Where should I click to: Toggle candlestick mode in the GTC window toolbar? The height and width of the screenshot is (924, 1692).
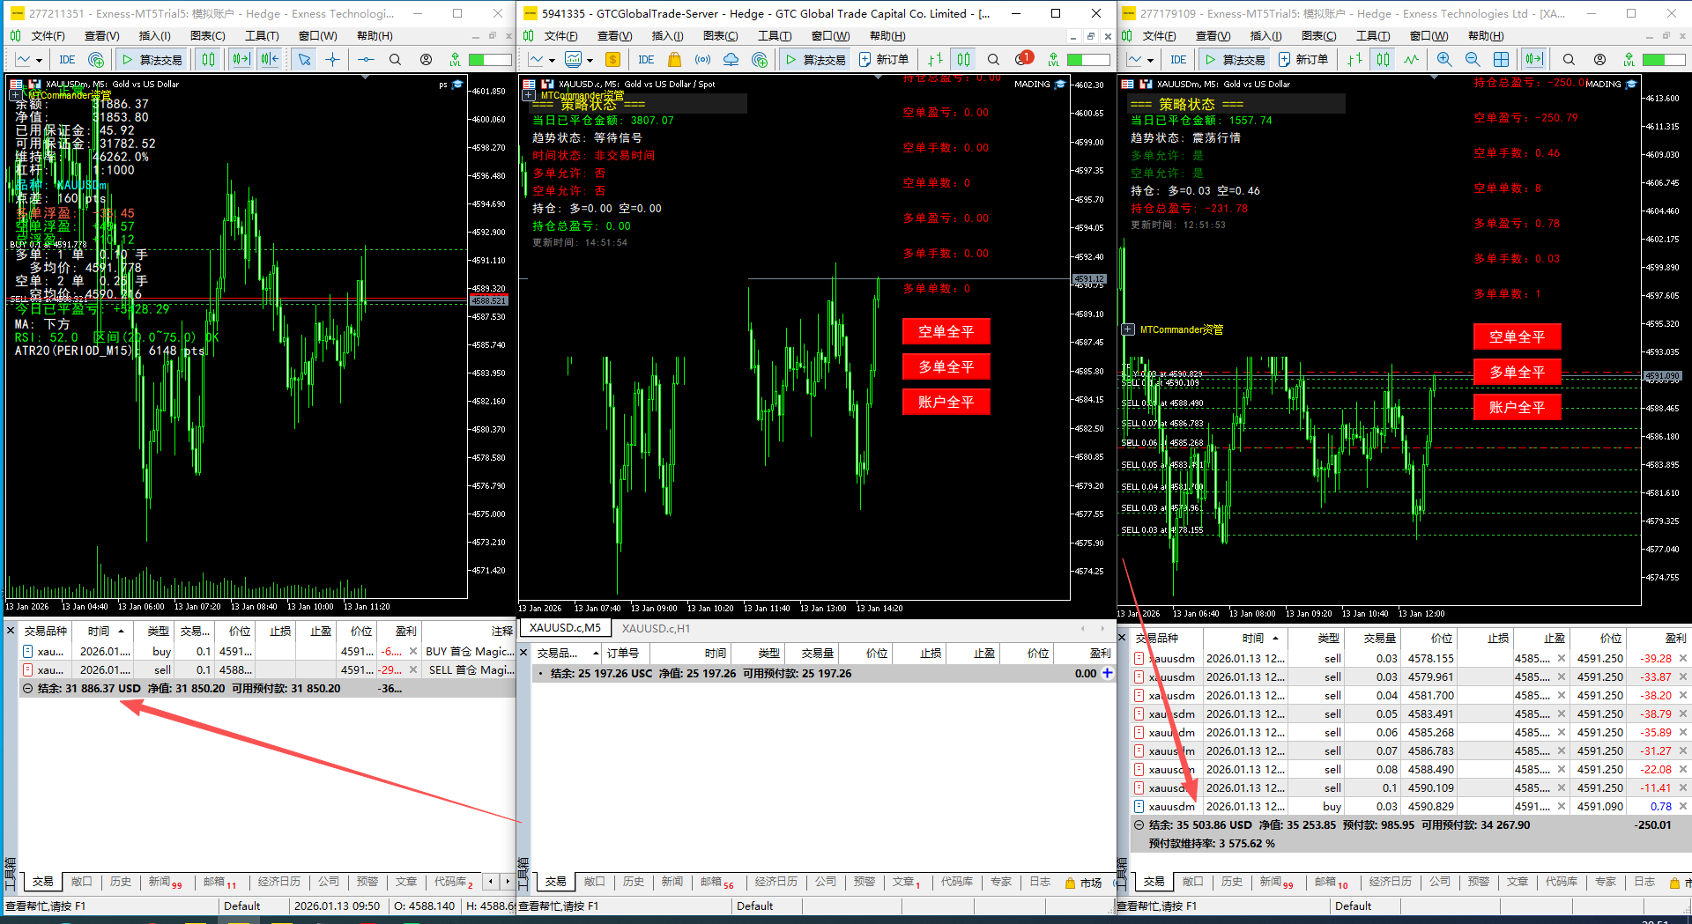(x=964, y=60)
